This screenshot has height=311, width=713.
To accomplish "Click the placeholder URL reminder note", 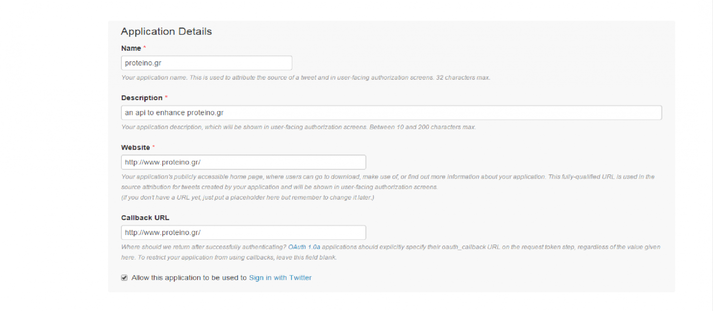I will pos(248,197).
